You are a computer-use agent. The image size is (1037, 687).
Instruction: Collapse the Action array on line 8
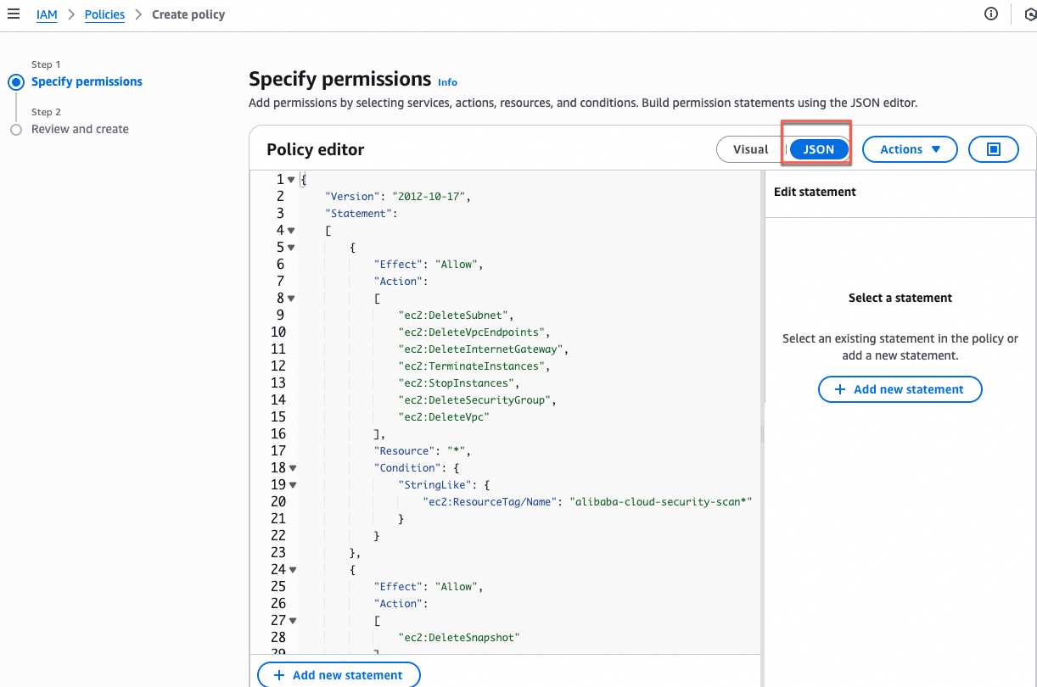pos(291,299)
